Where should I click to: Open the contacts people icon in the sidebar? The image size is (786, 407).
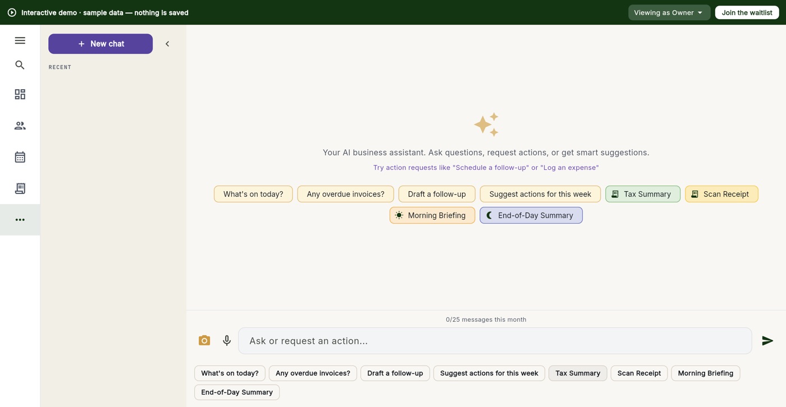[x=20, y=126]
